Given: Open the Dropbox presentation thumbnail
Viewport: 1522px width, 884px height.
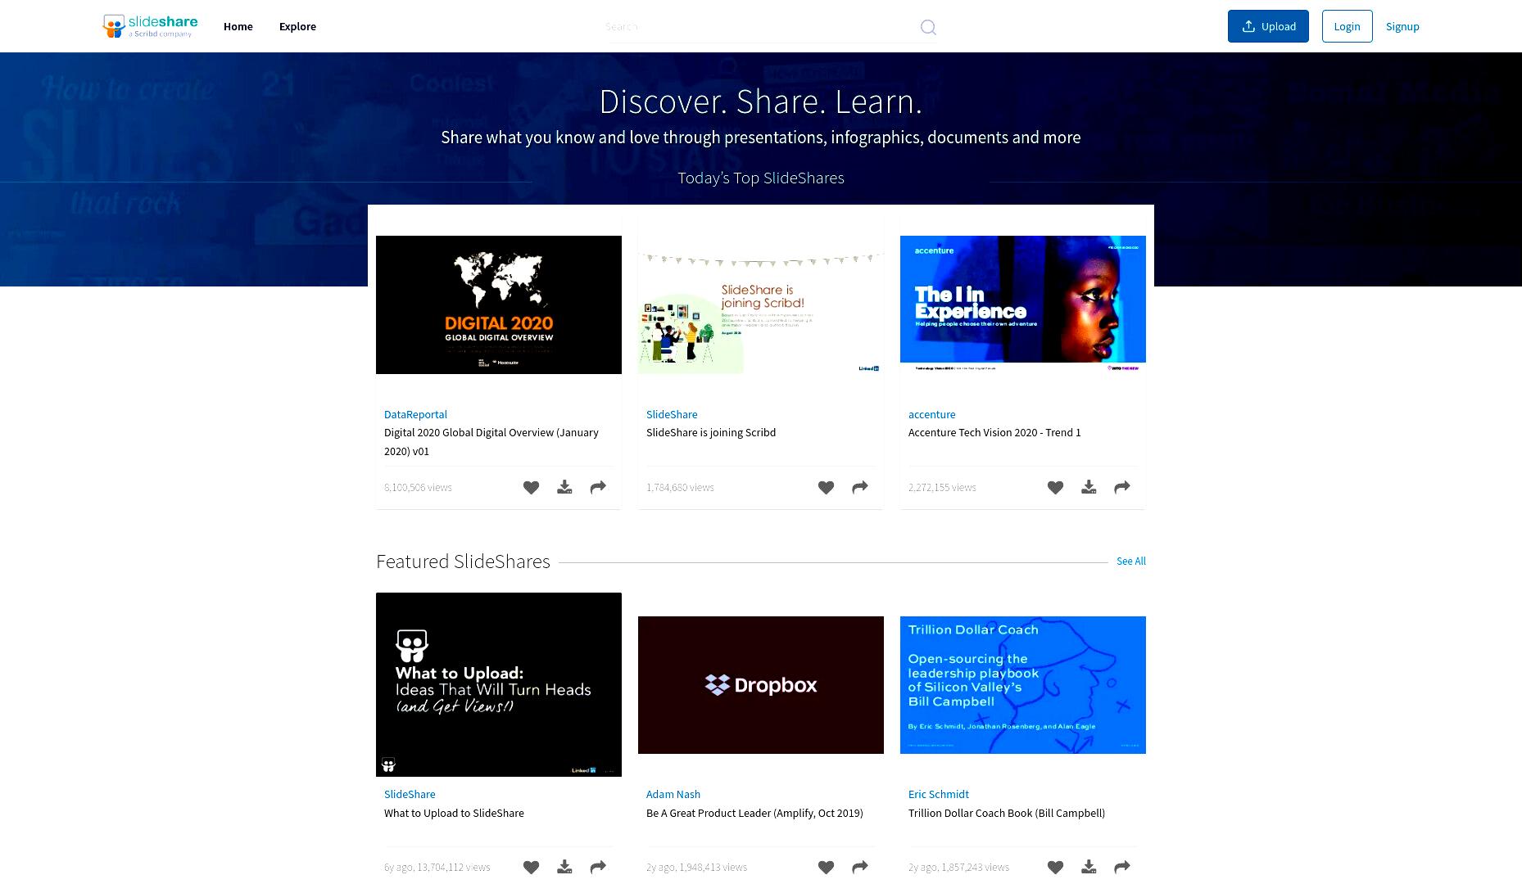Looking at the screenshot, I should (761, 685).
